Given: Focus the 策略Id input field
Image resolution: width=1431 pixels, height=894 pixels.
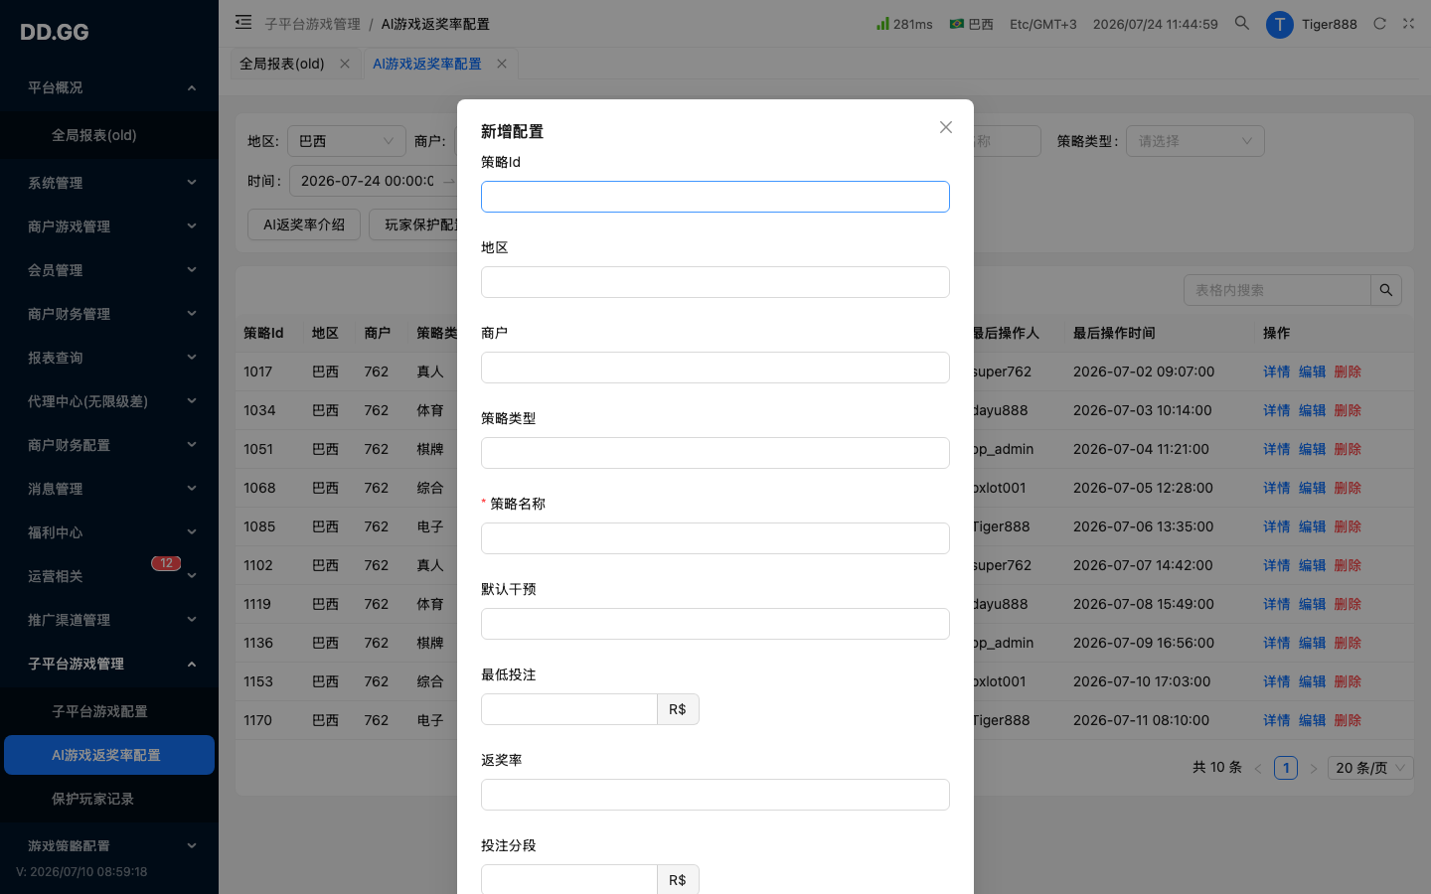Looking at the screenshot, I should (x=715, y=197).
